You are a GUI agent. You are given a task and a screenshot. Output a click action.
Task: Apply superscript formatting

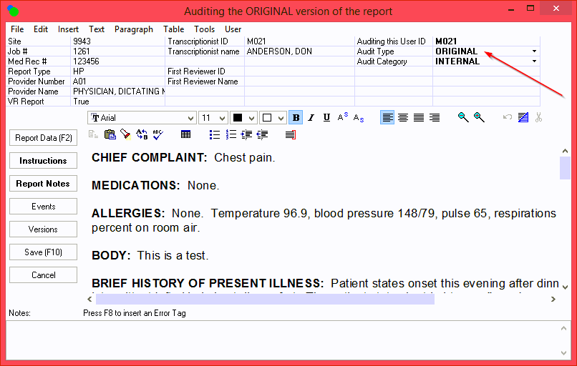tap(343, 118)
